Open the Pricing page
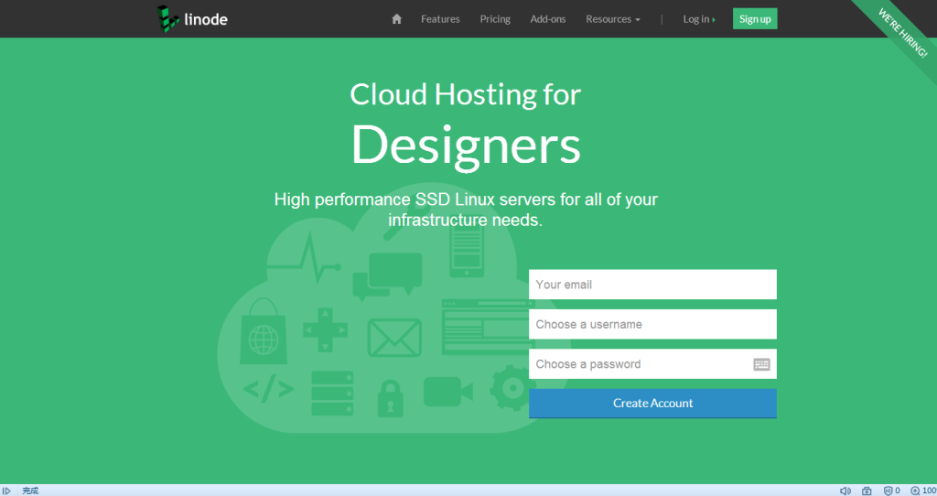The image size is (937, 496). click(495, 19)
